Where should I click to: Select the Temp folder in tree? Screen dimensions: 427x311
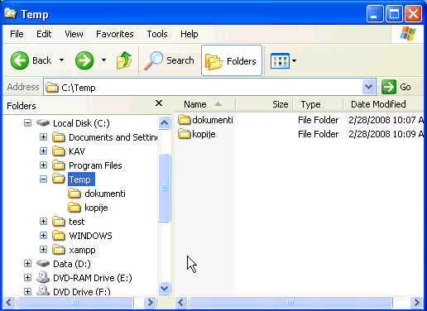click(81, 179)
